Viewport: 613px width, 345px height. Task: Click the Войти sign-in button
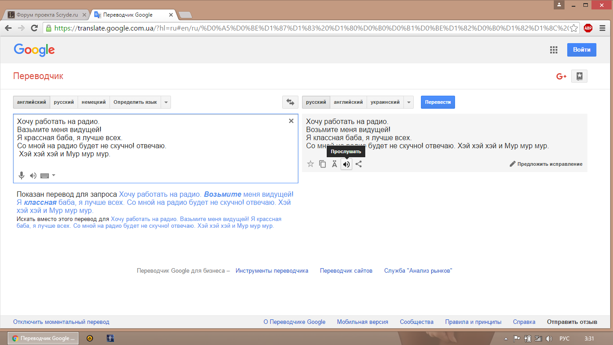[x=581, y=50]
